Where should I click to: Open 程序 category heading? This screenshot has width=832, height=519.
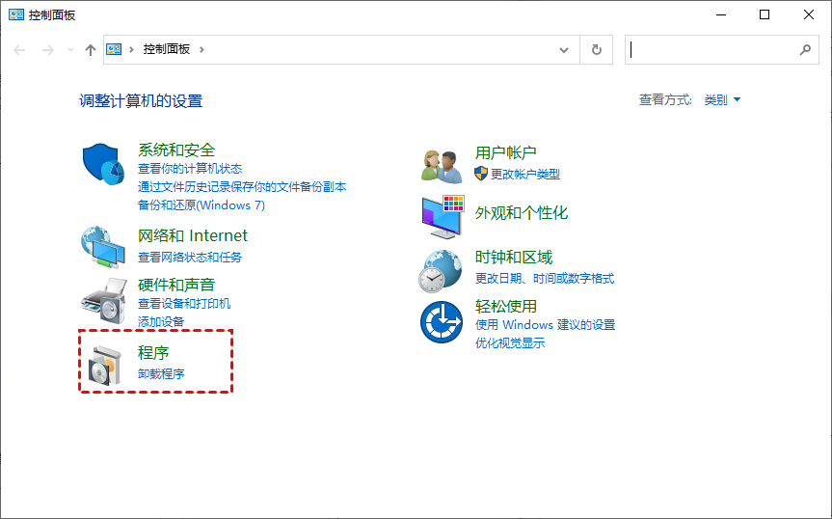[x=153, y=353]
